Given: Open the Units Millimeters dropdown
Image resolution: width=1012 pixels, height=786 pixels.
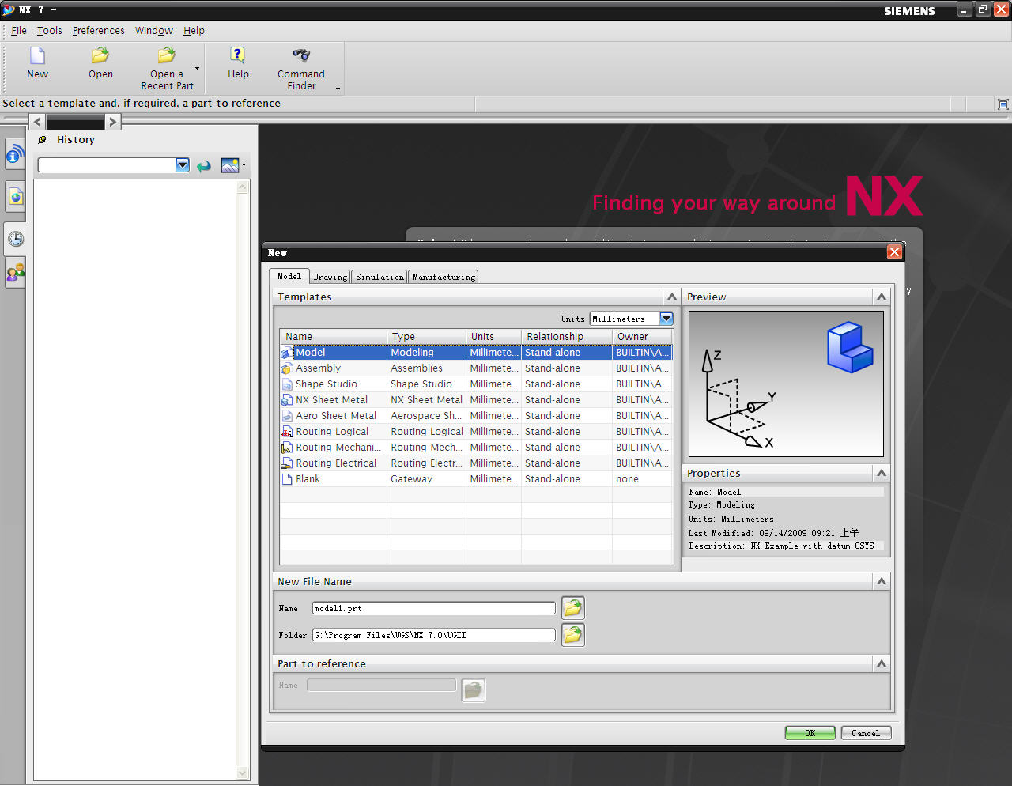Looking at the screenshot, I should (666, 319).
